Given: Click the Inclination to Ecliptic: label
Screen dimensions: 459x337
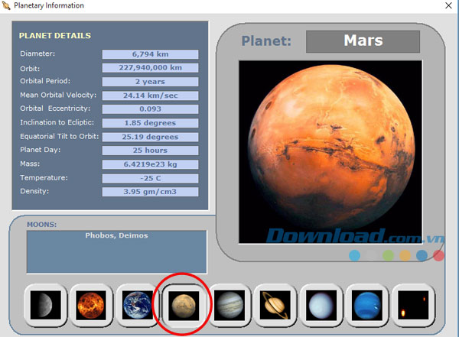Looking at the screenshot, I should coord(57,122).
